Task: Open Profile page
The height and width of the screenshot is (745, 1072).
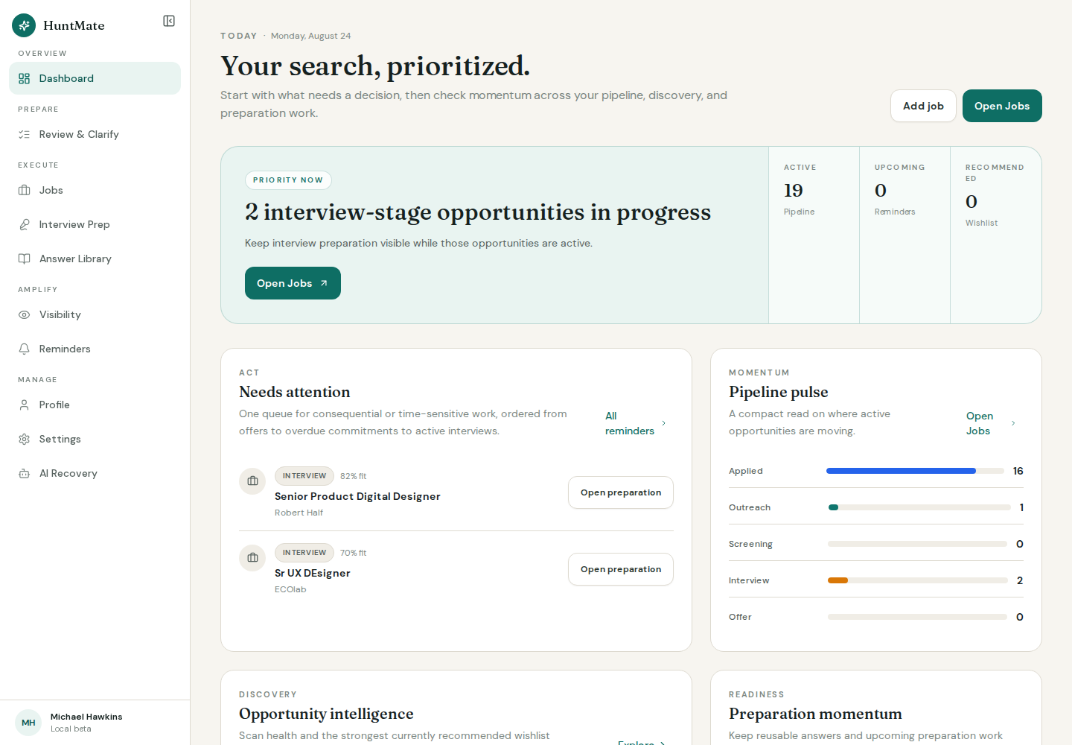Action: tap(95, 405)
